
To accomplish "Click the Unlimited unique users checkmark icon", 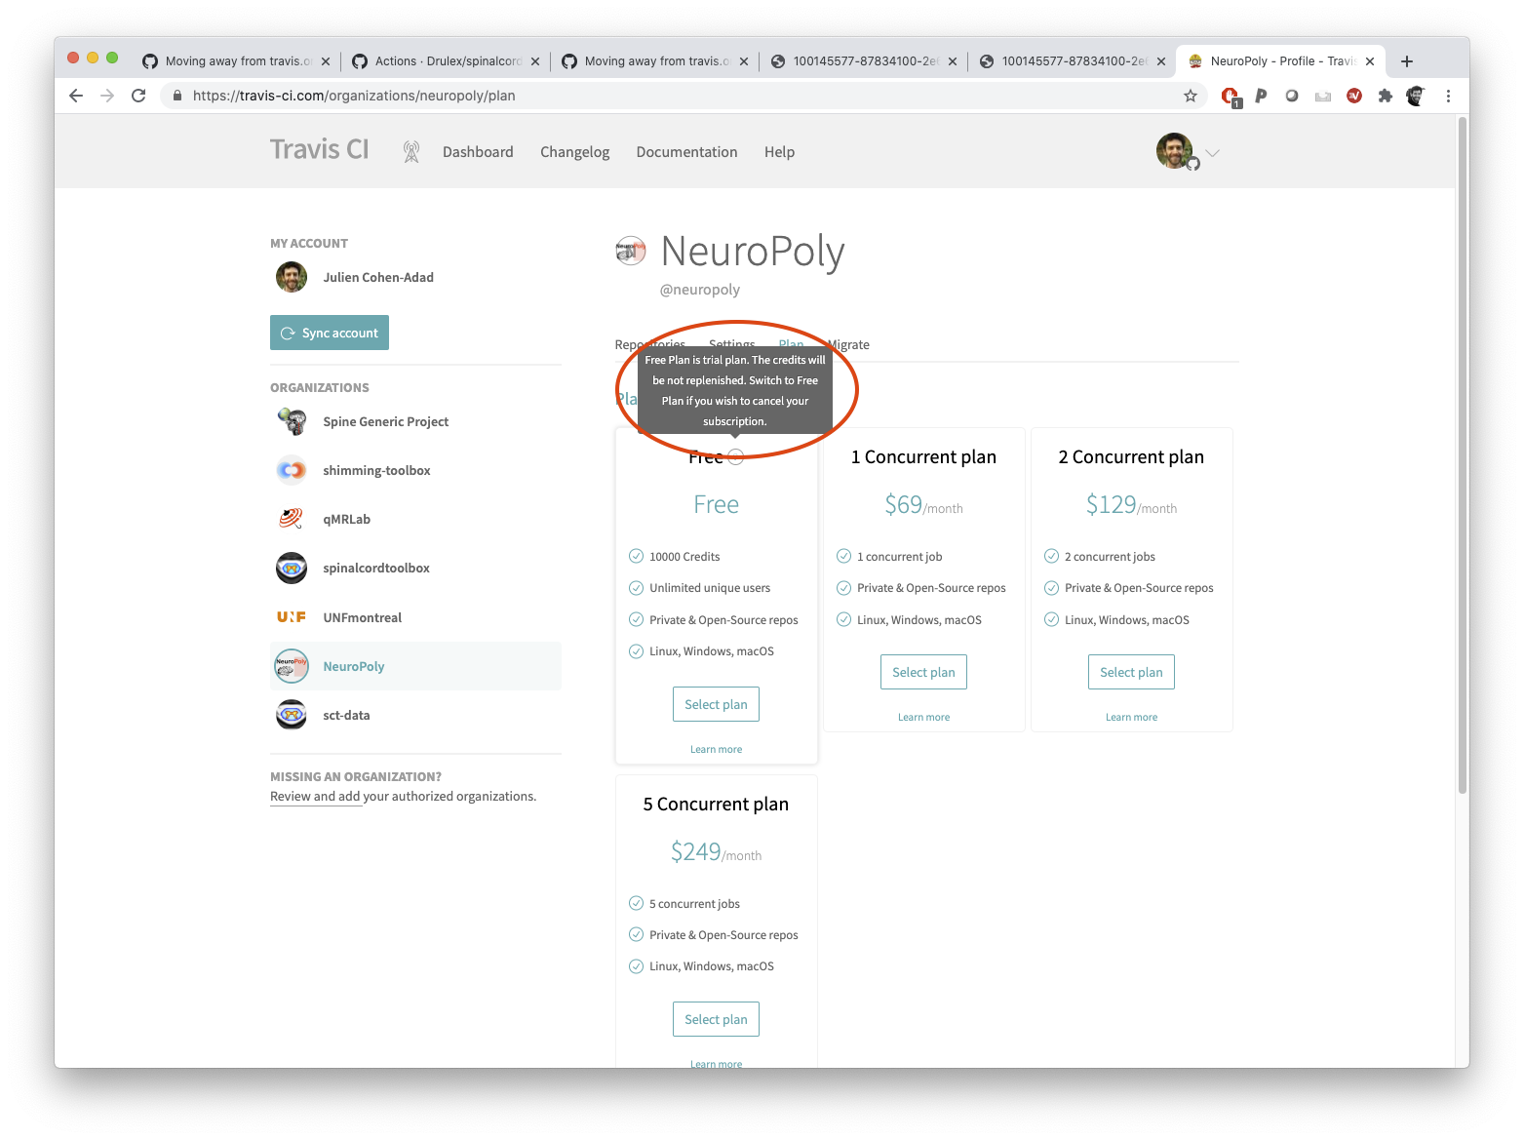I will click(636, 588).
